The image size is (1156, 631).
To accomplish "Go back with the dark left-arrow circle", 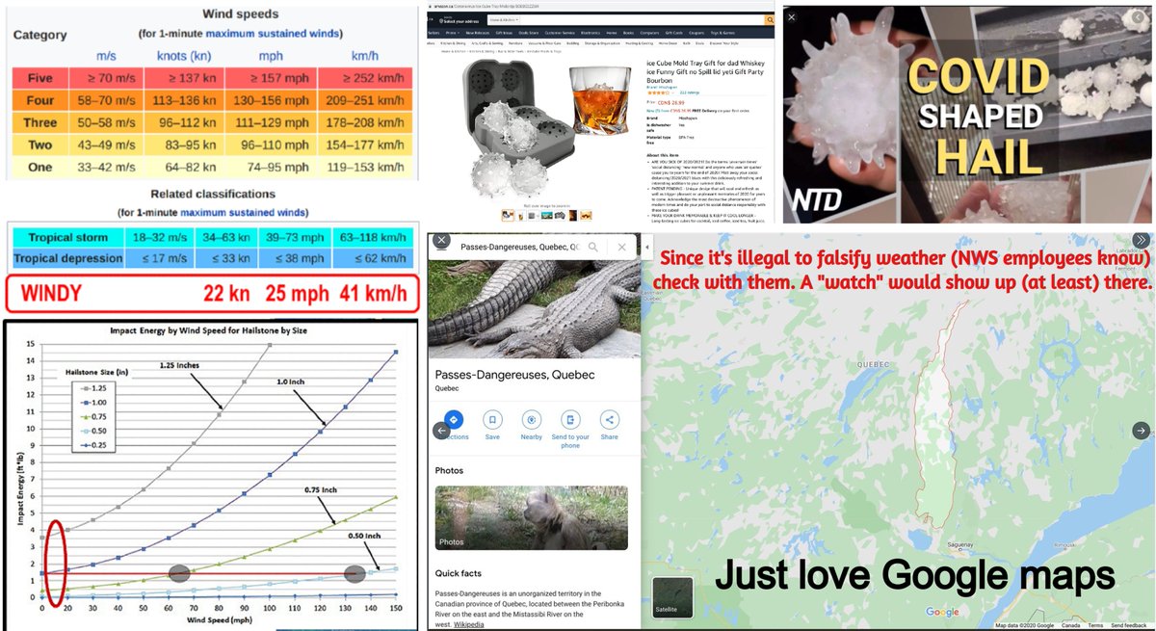I will click(442, 431).
